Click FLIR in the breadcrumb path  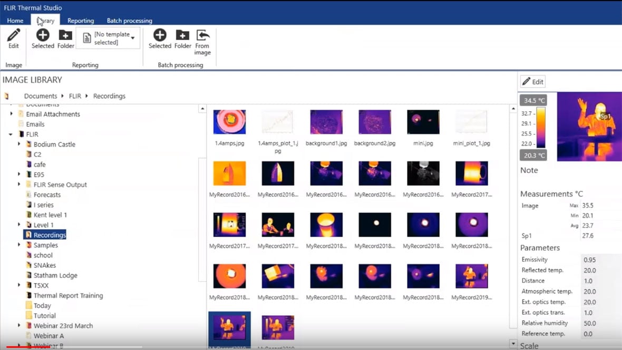coord(75,96)
